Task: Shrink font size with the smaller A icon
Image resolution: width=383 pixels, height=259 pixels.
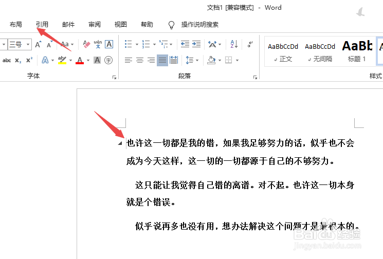Action: pyautogui.click(x=49, y=45)
